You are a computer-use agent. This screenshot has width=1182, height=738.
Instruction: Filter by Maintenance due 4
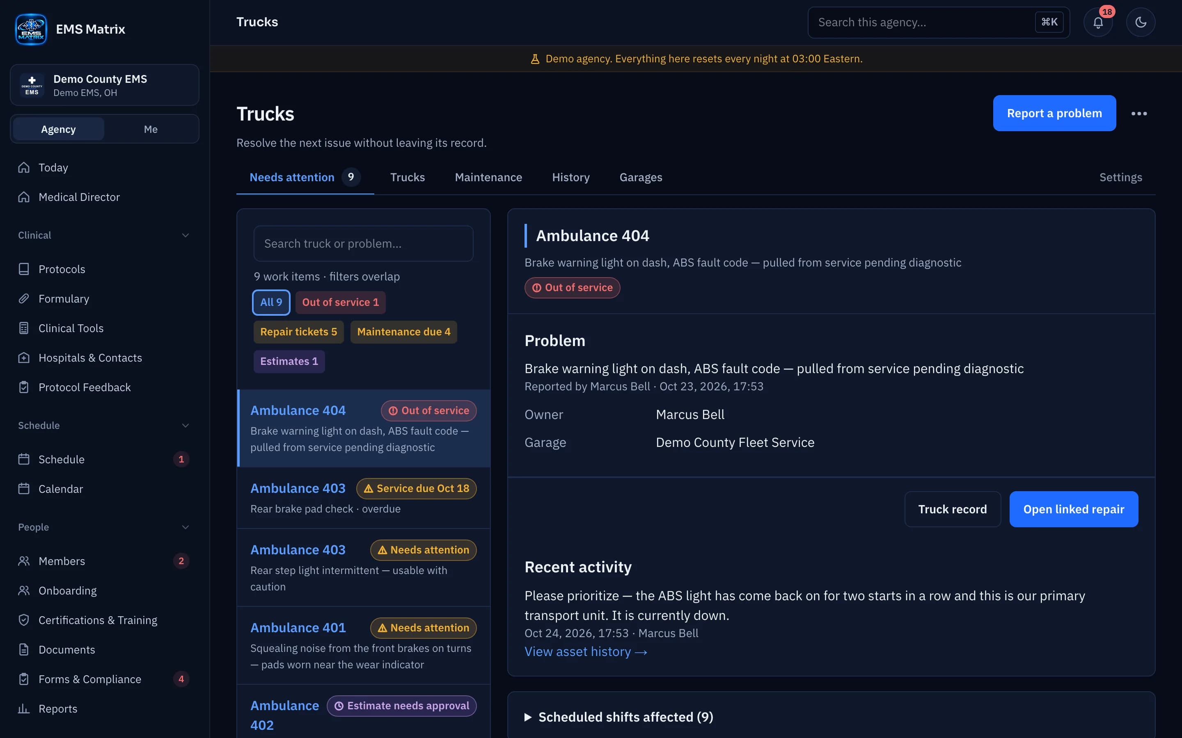(x=403, y=332)
